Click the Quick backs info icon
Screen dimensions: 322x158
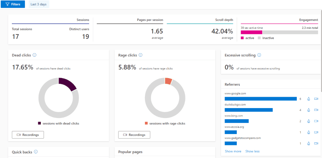click(x=36, y=152)
